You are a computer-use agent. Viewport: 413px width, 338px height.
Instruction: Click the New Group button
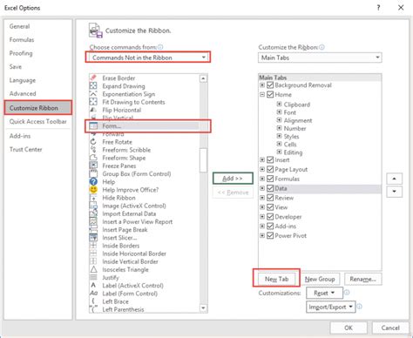tap(320, 279)
